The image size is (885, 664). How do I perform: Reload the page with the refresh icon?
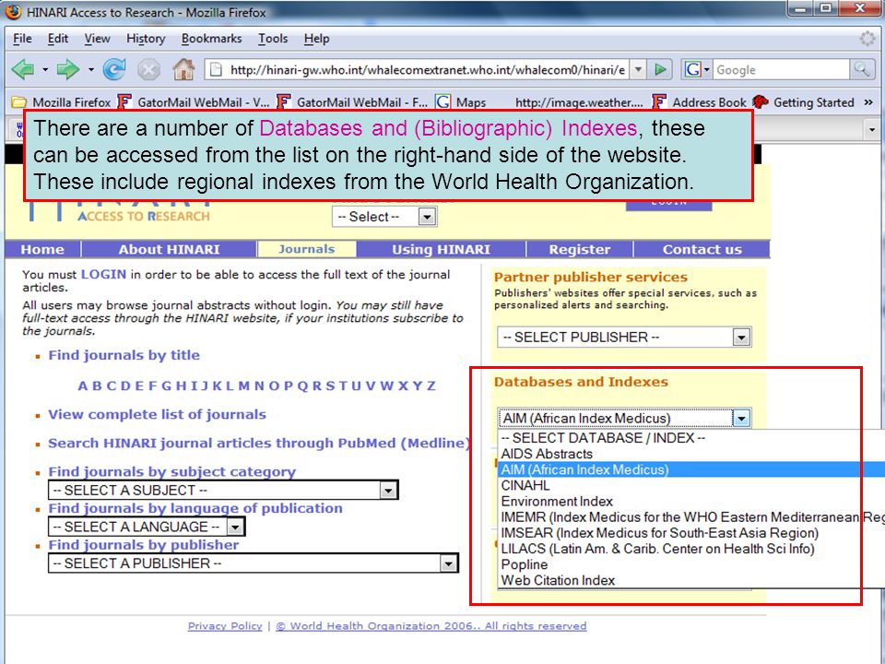[114, 69]
